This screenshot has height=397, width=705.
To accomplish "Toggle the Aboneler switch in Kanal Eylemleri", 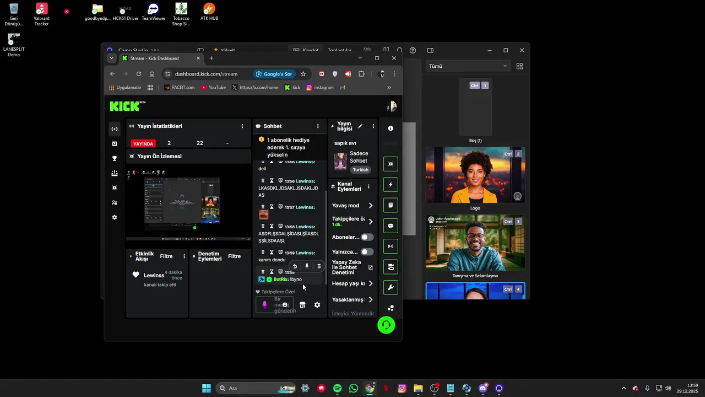I will tap(367, 237).
